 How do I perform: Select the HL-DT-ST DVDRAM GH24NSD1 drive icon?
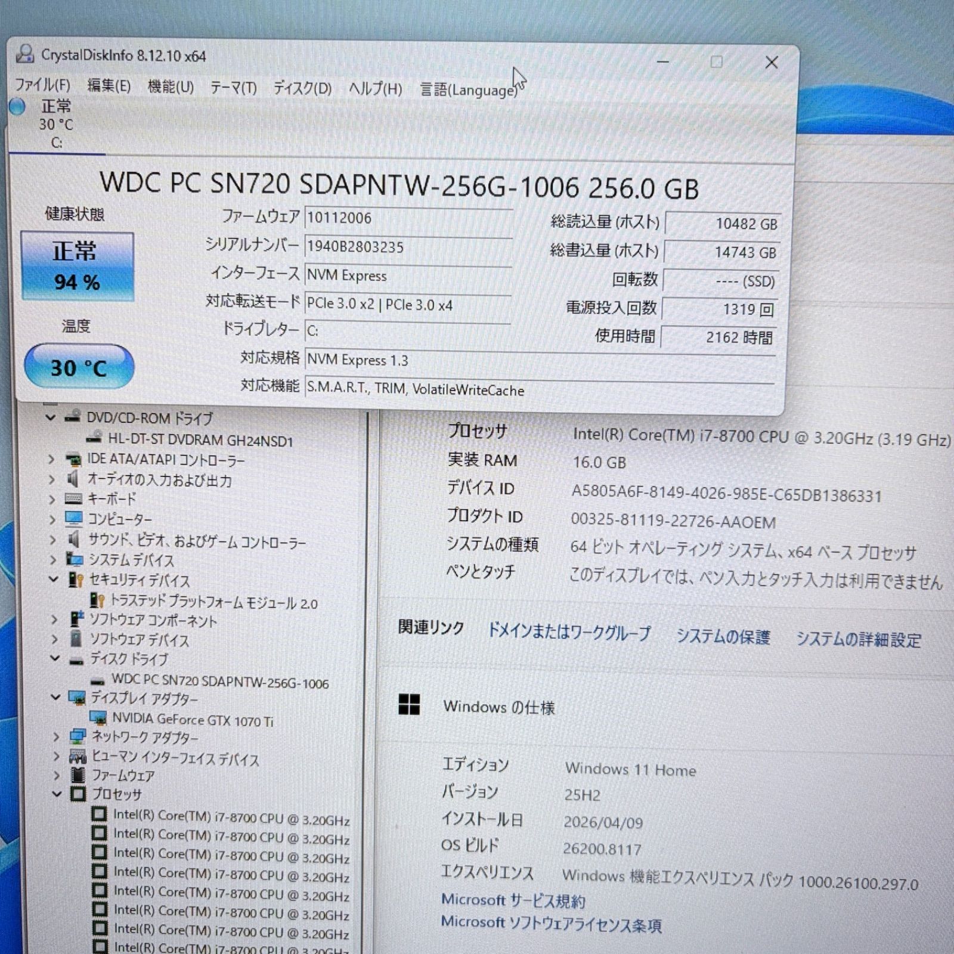point(94,438)
